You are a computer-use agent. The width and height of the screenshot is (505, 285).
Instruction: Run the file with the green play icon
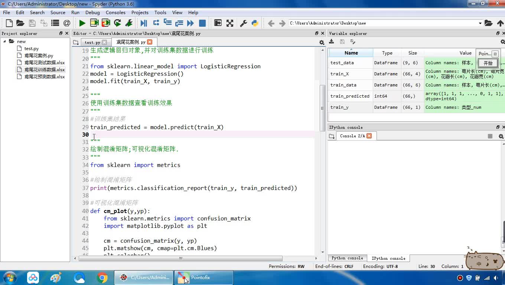[x=82, y=23]
